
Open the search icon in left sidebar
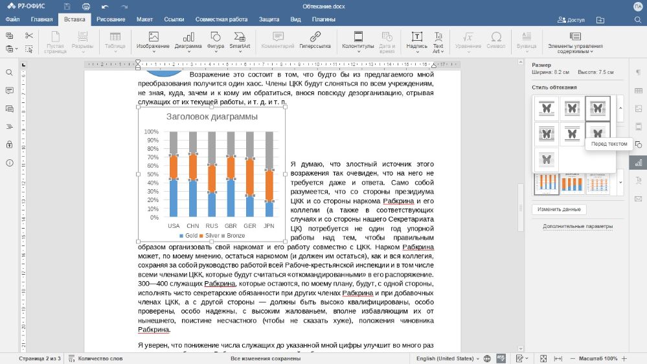10,73
